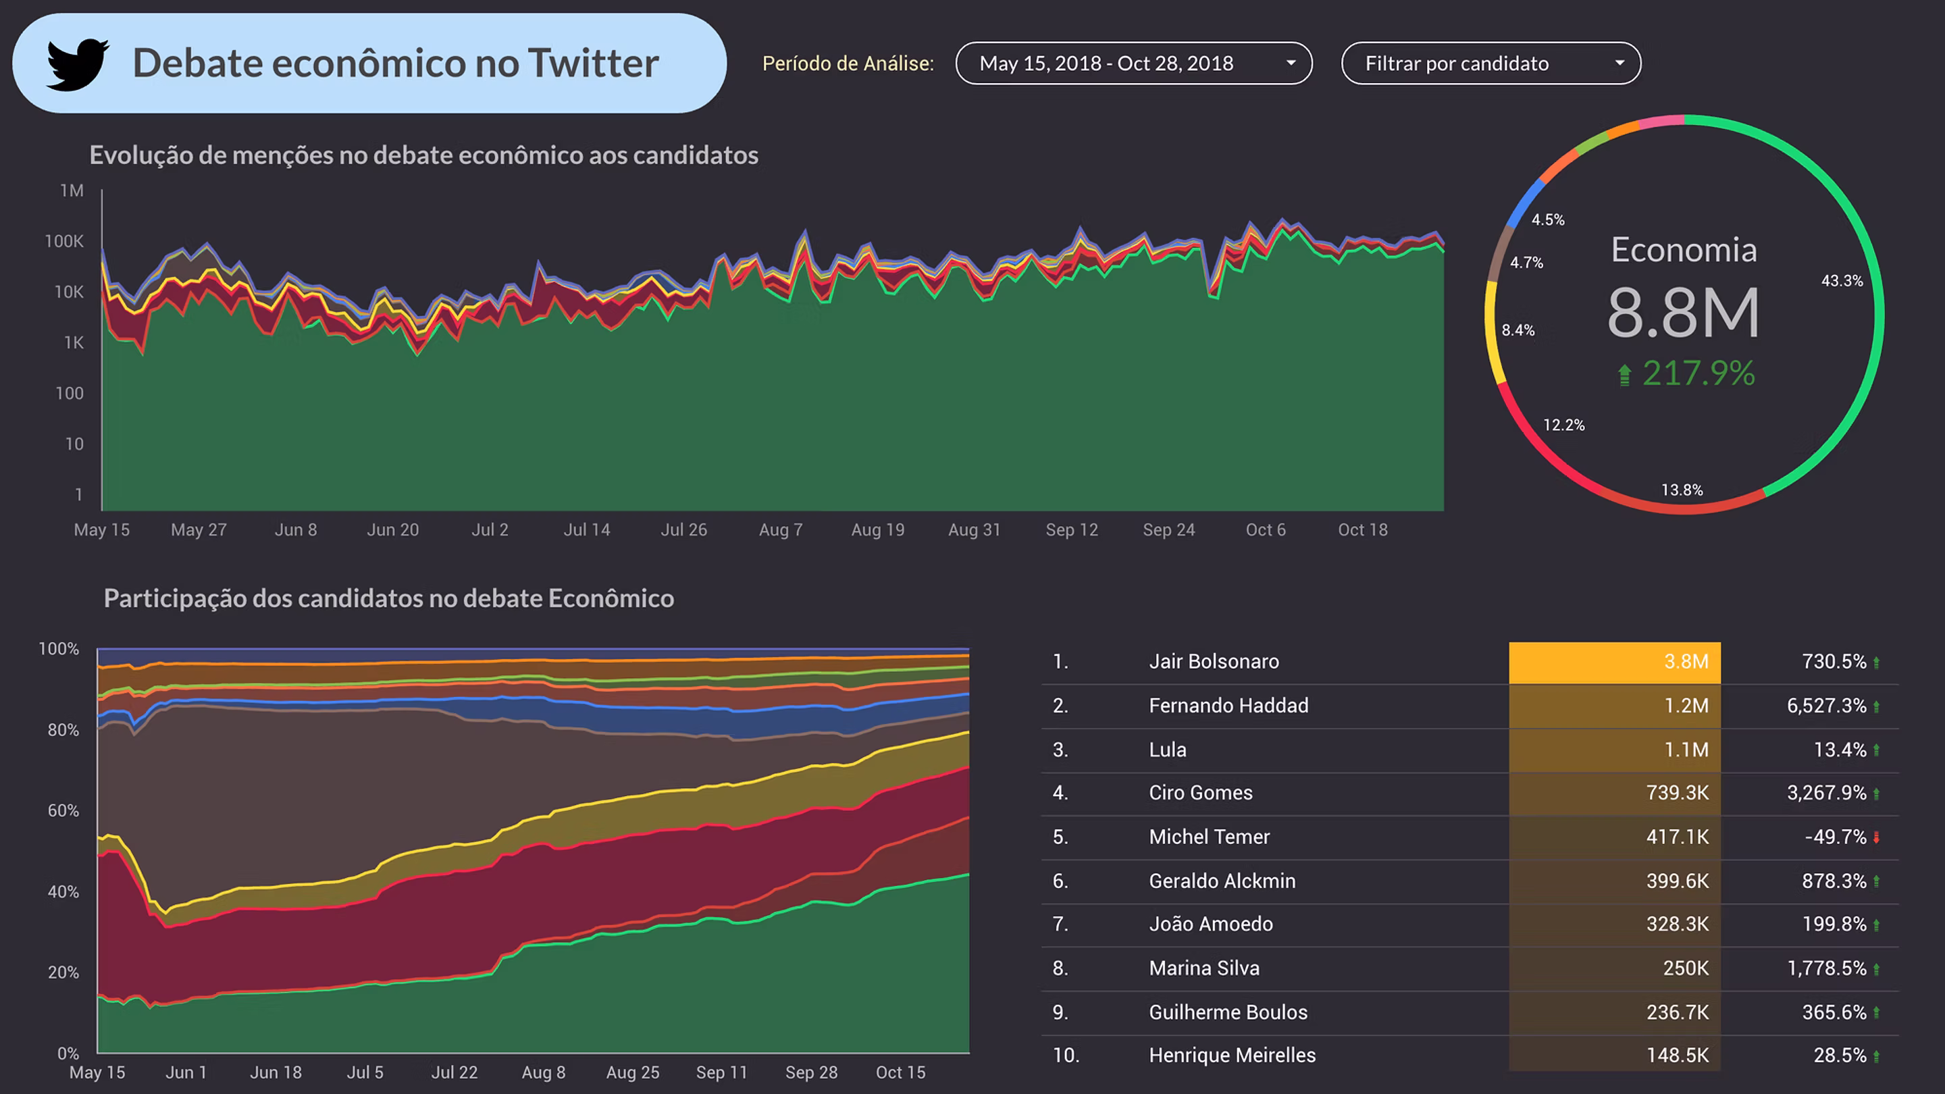Select the Fernando Haddad table row name
Image resolution: width=1945 pixels, height=1094 pixels.
1228,705
